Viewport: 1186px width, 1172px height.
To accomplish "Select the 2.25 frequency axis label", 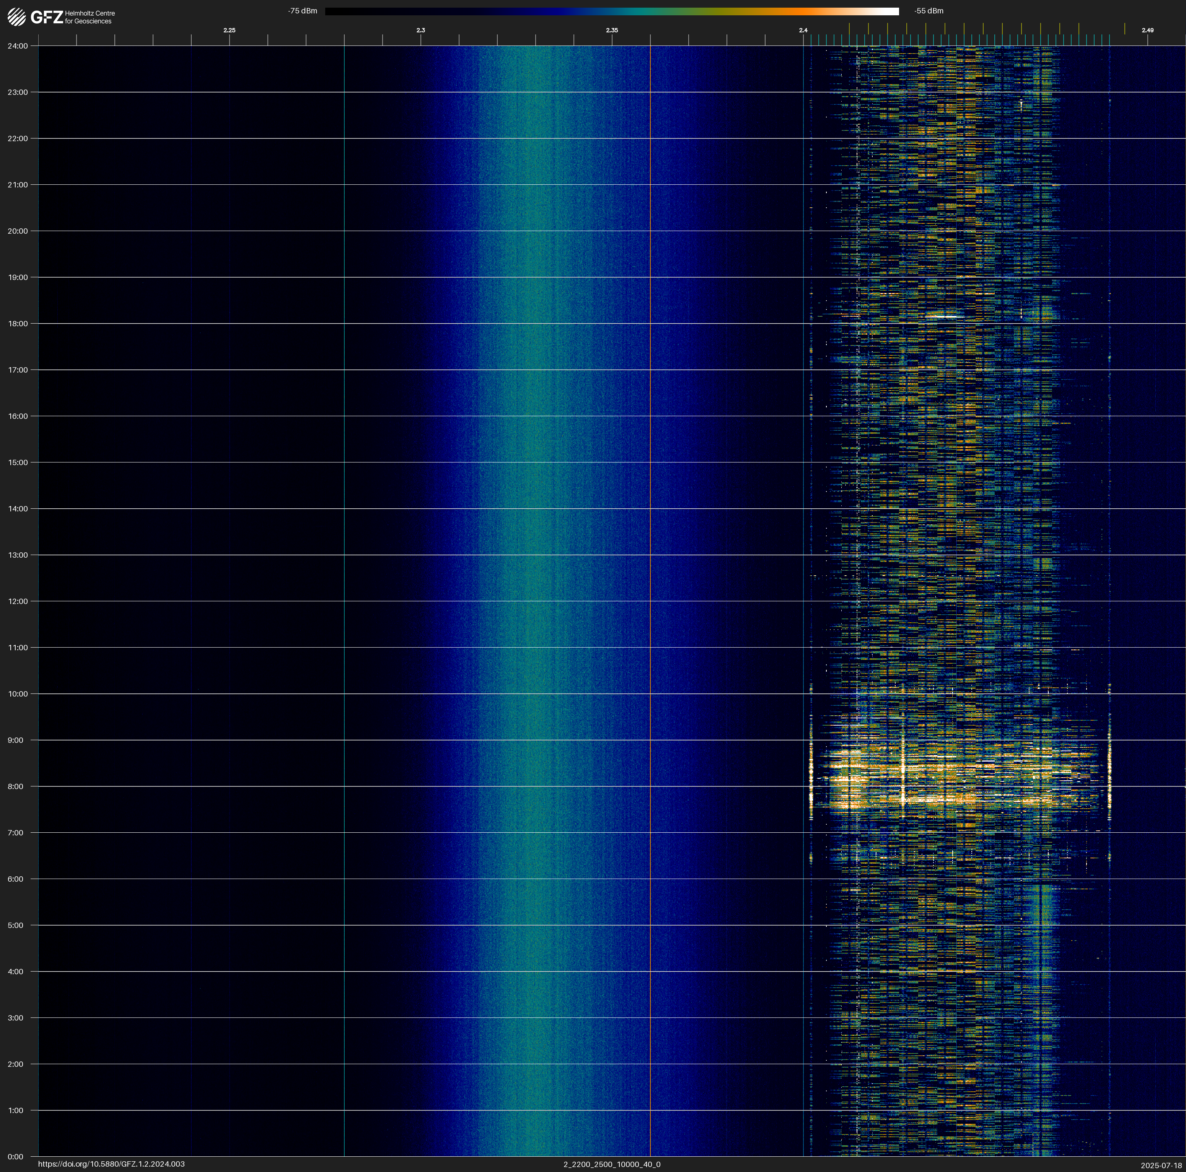I will pos(229,30).
